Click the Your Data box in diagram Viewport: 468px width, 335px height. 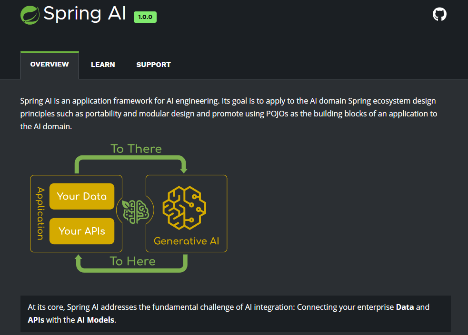coord(82,196)
